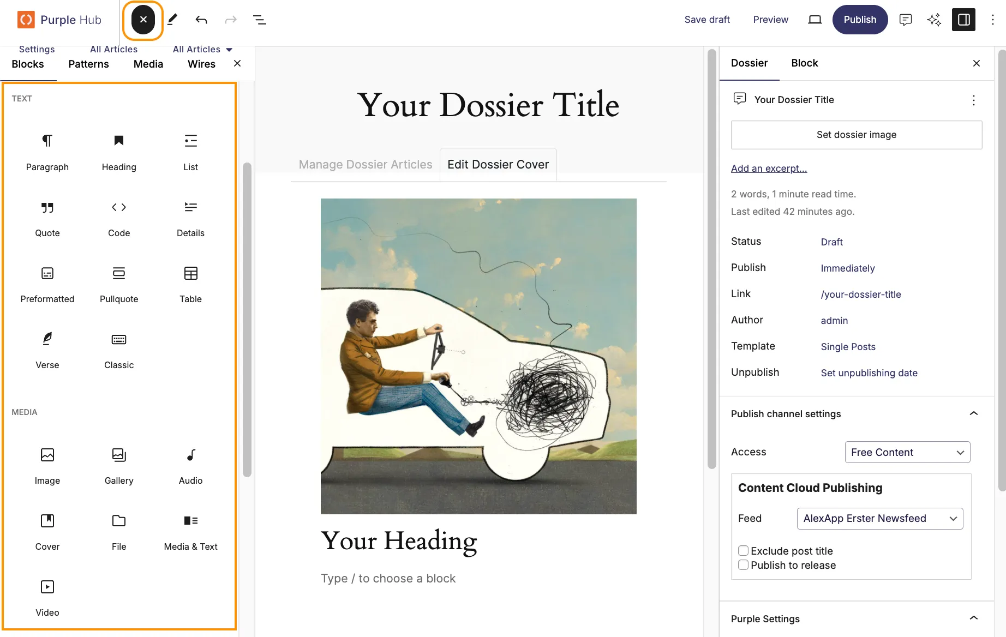Click the undo arrow
Image resolution: width=1006 pixels, height=637 pixels.
(201, 20)
